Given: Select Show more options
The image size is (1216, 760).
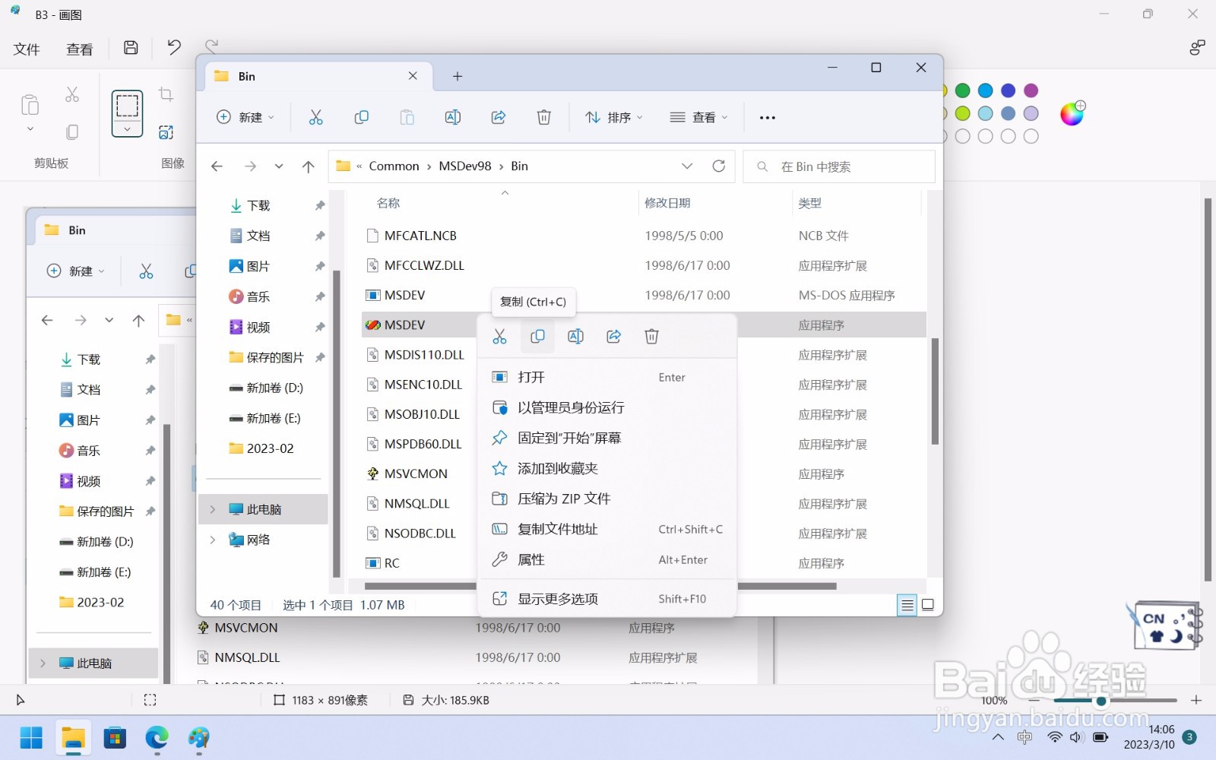Looking at the screenshot, I should click(606, 599).
